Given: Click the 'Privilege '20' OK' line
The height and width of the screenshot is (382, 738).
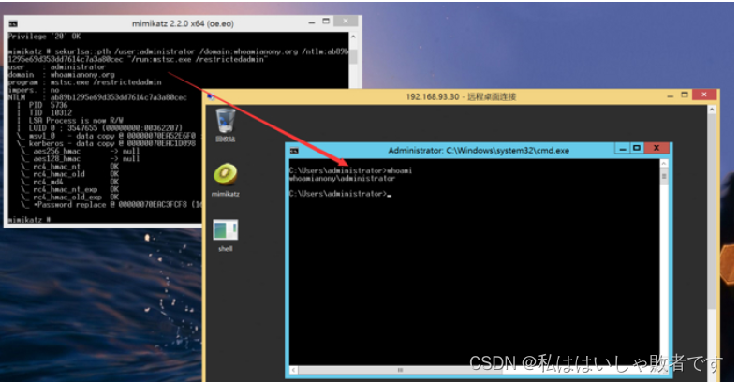Looking at the screenshot, I should (x=44, y=37).
